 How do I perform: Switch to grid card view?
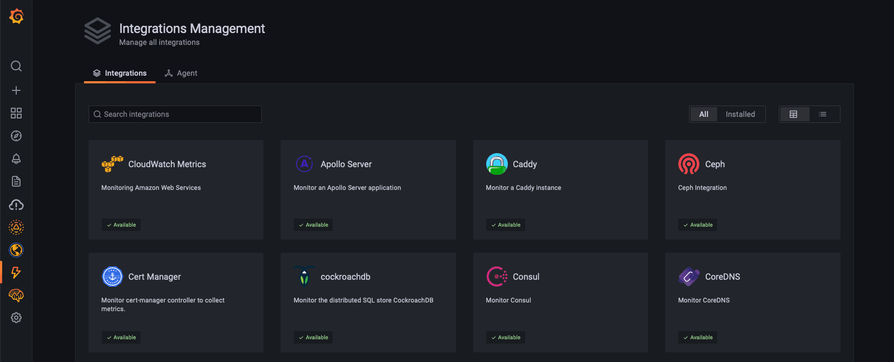(793, 114)
